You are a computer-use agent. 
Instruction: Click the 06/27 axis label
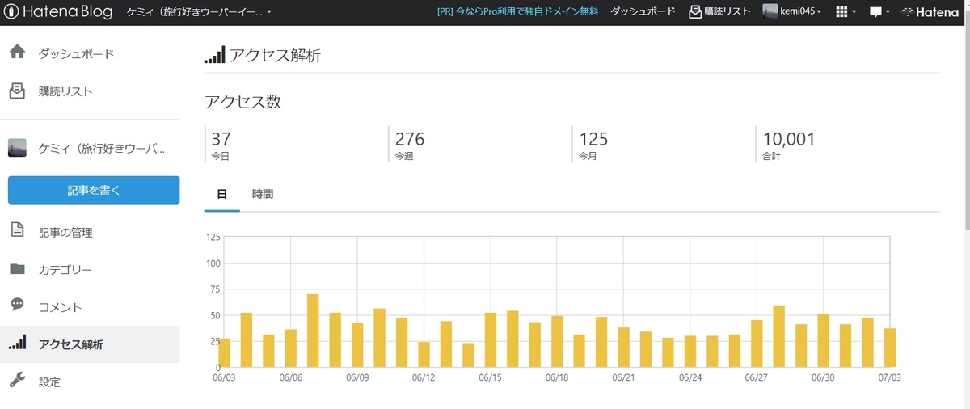click(756, 377)
